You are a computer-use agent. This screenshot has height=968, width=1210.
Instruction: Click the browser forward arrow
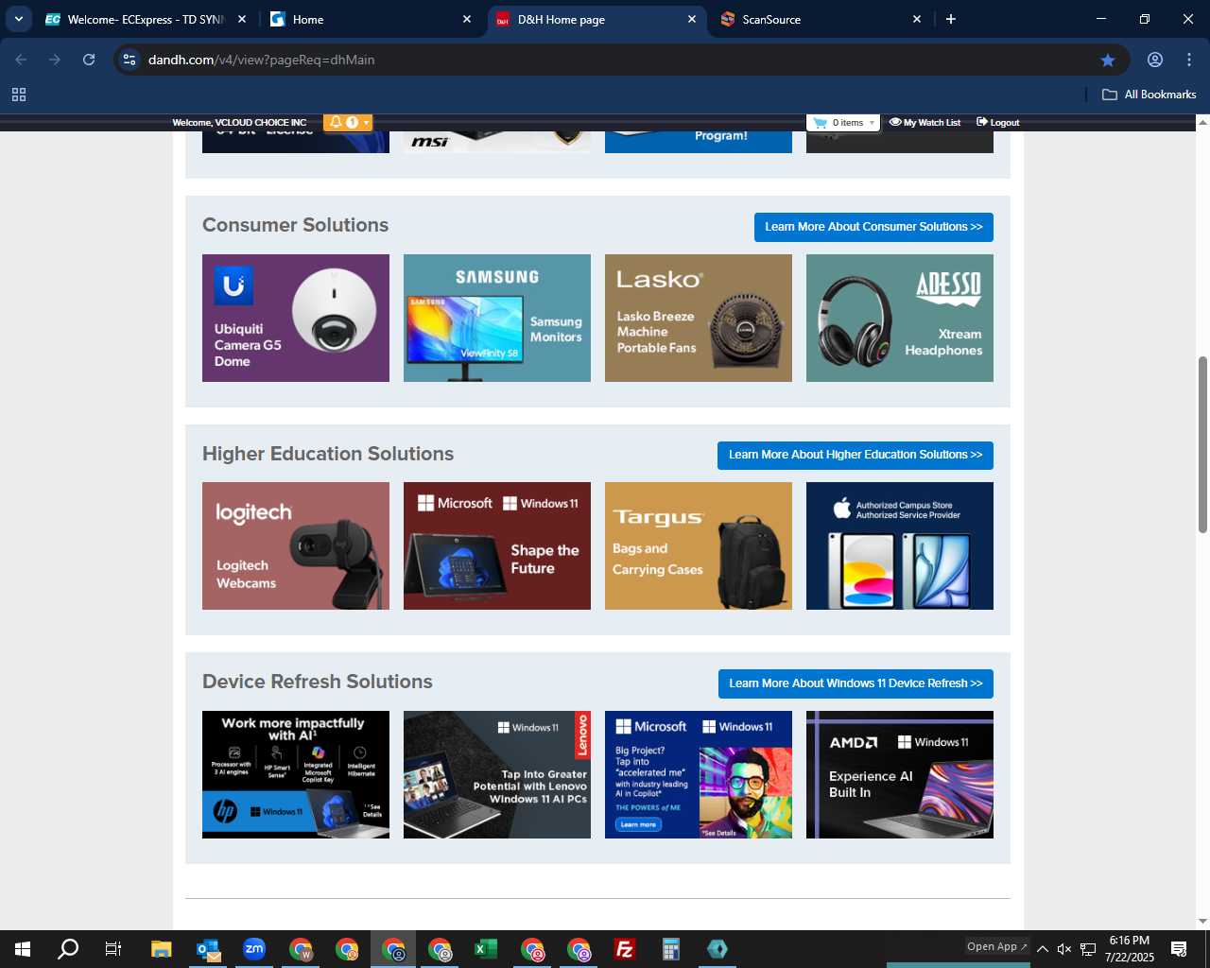[55, 60]
